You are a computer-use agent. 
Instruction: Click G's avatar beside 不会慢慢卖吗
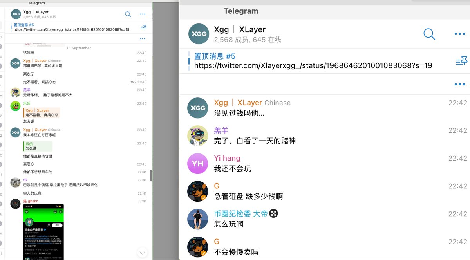tap(198, 247)
